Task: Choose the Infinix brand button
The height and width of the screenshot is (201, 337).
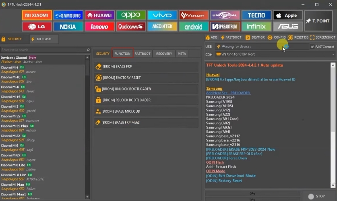Action: point(256,27)
